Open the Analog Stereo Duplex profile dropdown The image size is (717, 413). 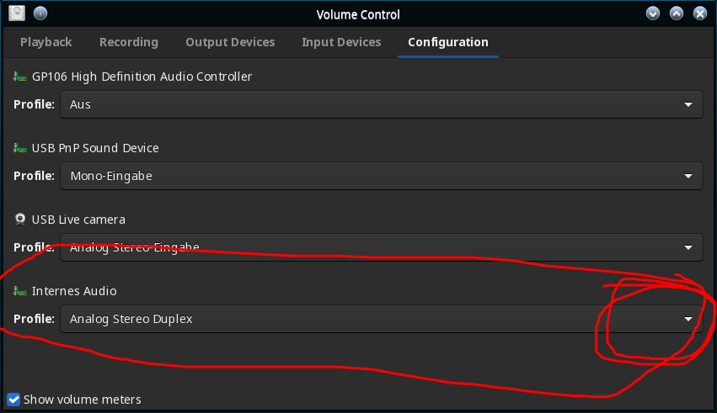click(382, 319)
